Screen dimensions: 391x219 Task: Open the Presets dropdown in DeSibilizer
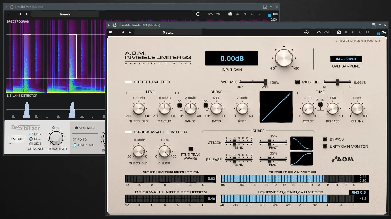[65, 14]
